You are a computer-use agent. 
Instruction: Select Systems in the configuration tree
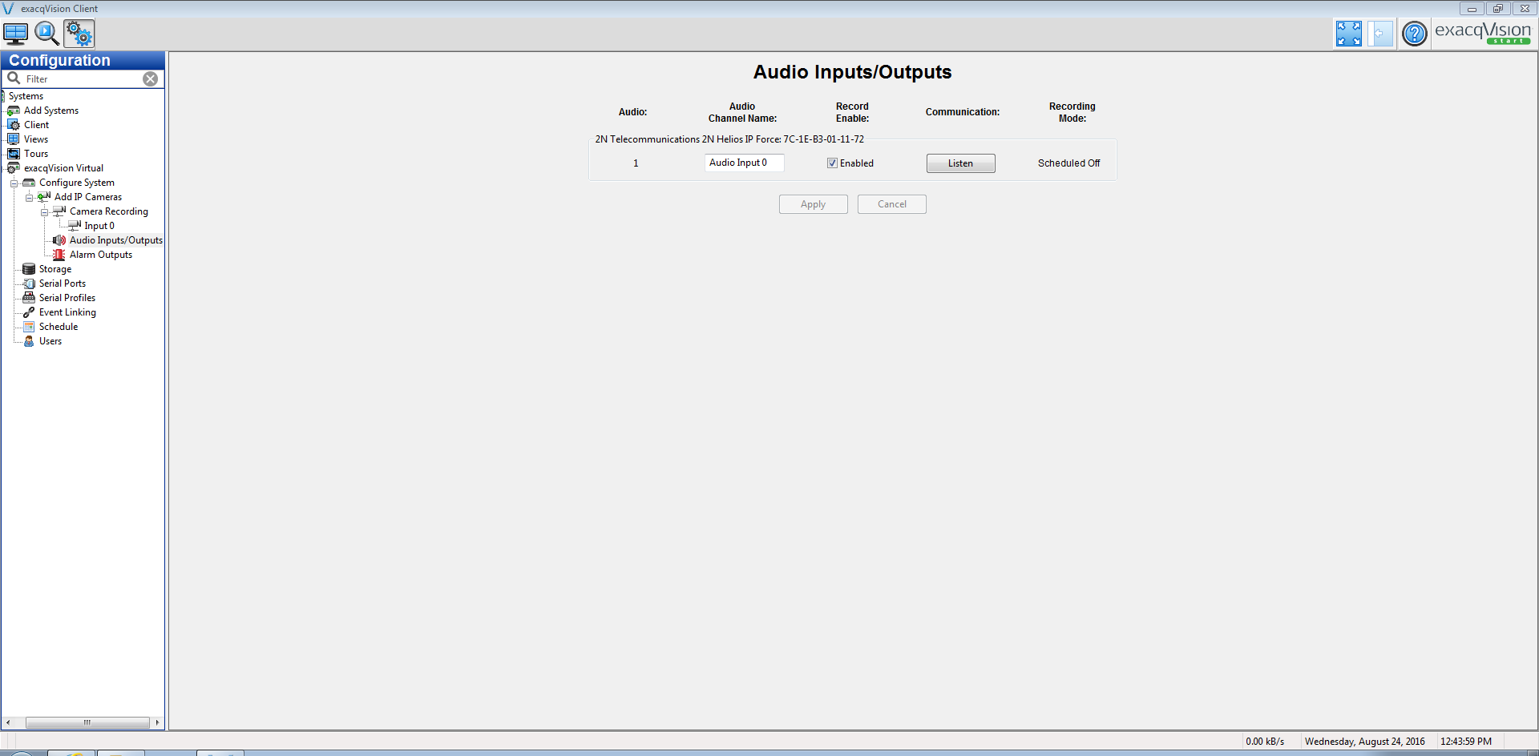[26, 96]
